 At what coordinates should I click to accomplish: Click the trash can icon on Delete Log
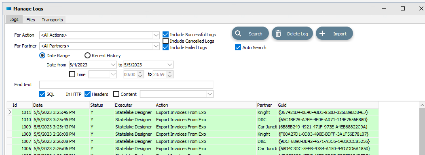coord(278,34)
